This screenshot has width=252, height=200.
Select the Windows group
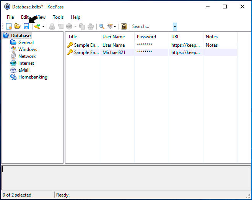pyautogui.click(x=28, y=49)
